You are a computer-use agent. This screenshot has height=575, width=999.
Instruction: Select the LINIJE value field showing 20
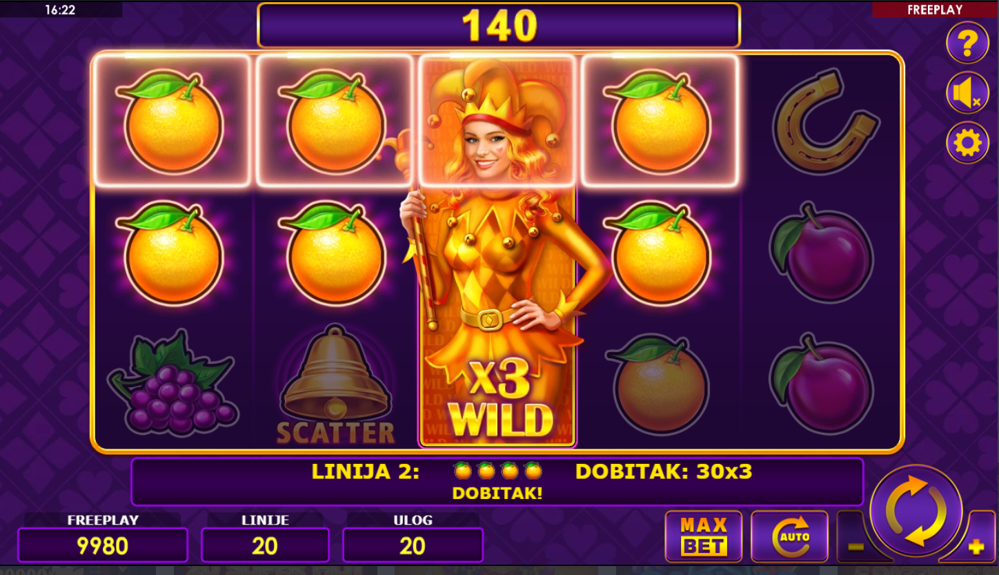(265, 545)
